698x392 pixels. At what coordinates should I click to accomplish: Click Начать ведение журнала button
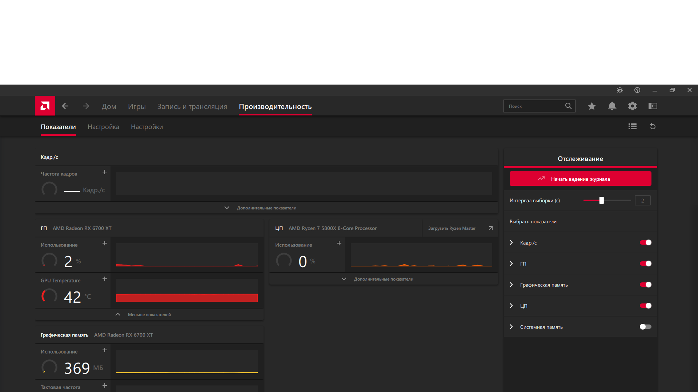click(580, 179)
